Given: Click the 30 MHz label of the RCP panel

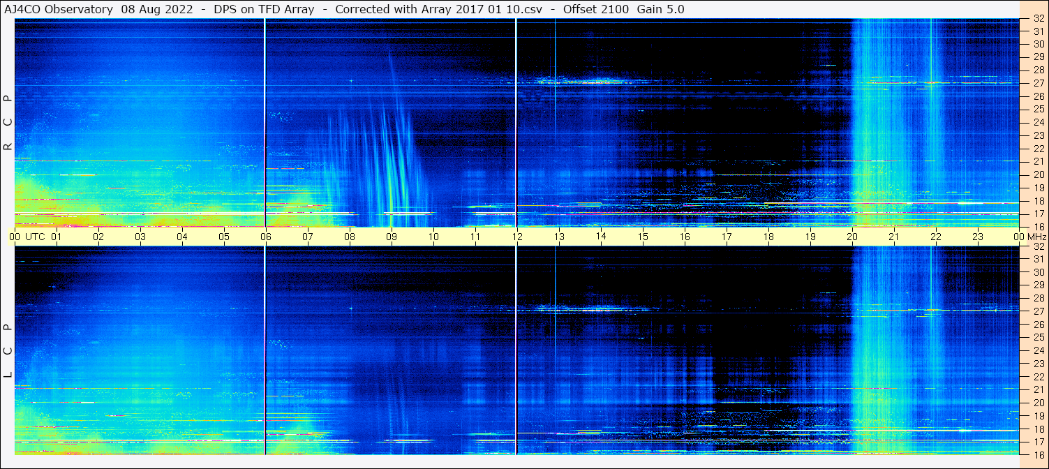Looking at the screenshot, I should [1038, 44].
